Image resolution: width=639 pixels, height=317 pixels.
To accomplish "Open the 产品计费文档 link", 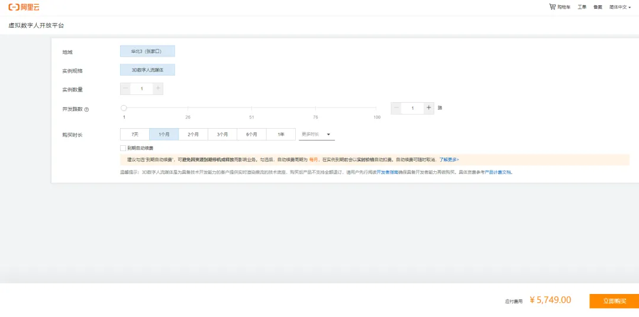I will (x=498, y=172).
